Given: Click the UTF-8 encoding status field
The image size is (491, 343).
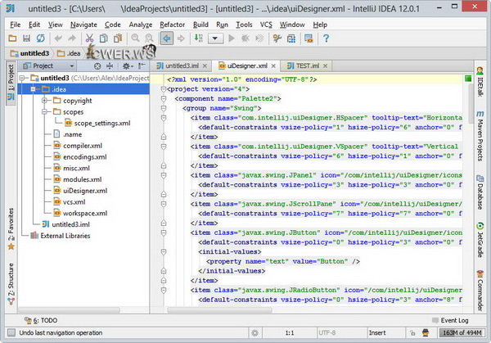Looking at the screenshot, I should tap(340, 332).
